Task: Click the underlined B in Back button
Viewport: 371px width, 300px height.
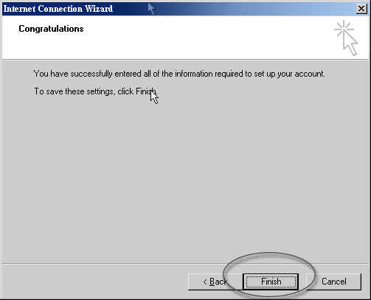Action: click(x=212, y=282)
